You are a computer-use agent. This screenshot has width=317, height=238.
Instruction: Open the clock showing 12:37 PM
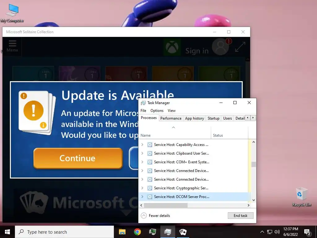pos(290,232)
